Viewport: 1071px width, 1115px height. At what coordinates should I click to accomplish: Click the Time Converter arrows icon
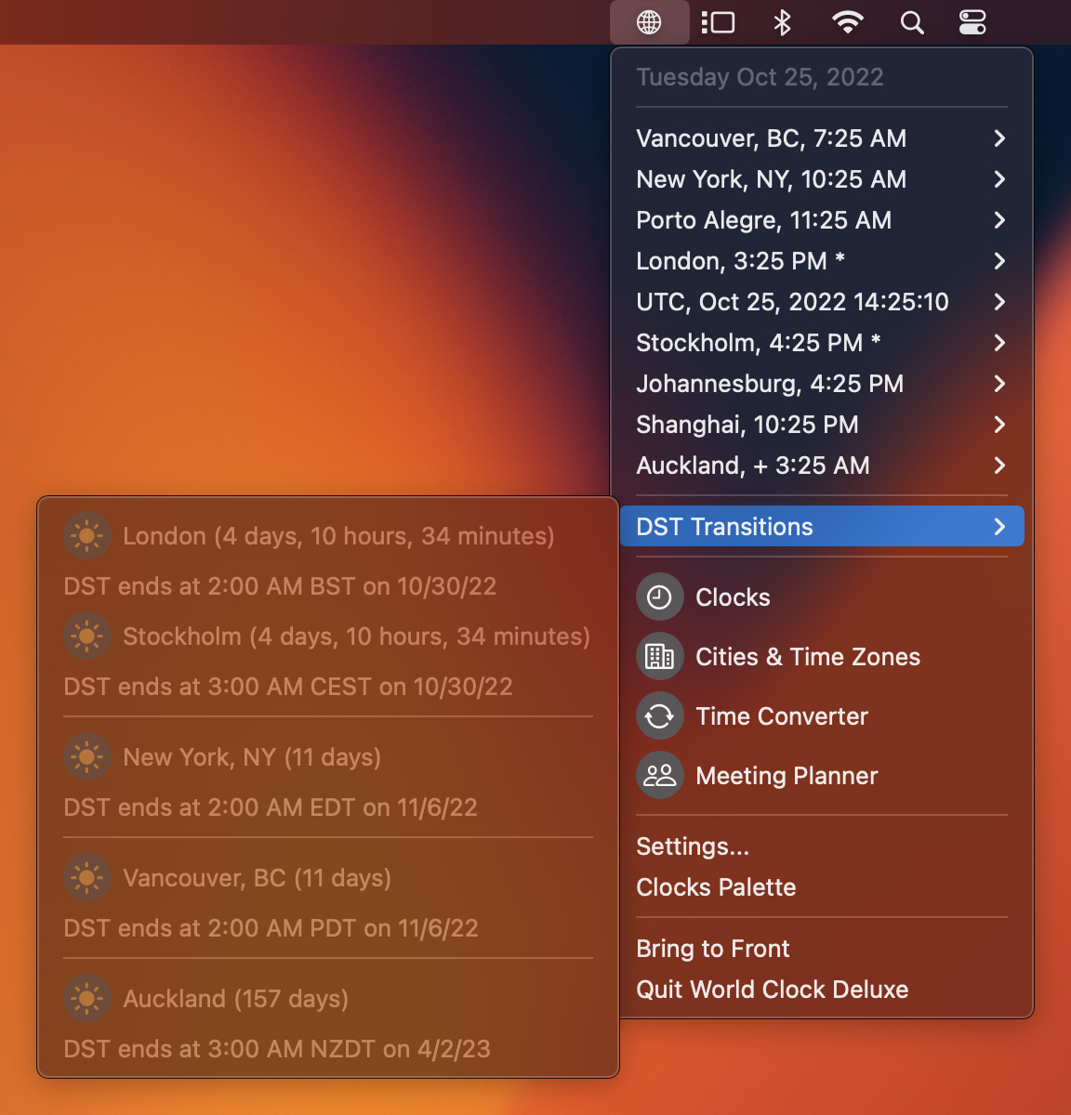(x=660, y=716)
